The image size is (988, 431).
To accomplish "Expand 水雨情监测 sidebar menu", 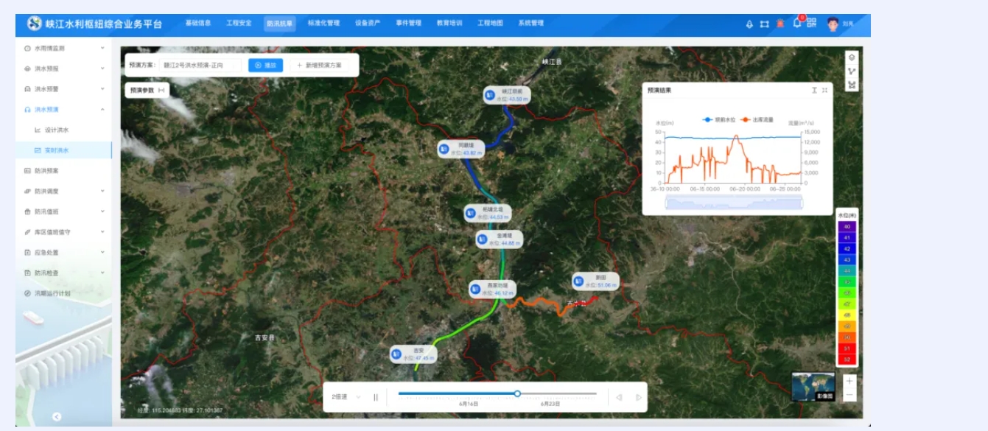I will [x=63, y=48].
